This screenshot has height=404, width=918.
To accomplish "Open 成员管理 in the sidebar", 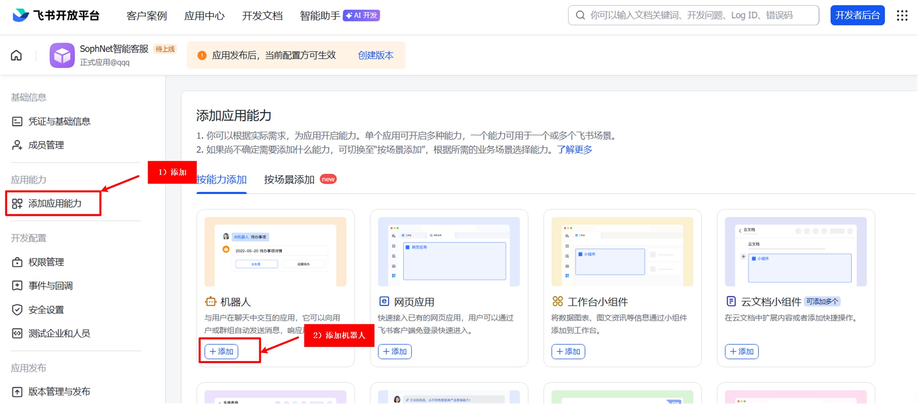I will (46, 145).
